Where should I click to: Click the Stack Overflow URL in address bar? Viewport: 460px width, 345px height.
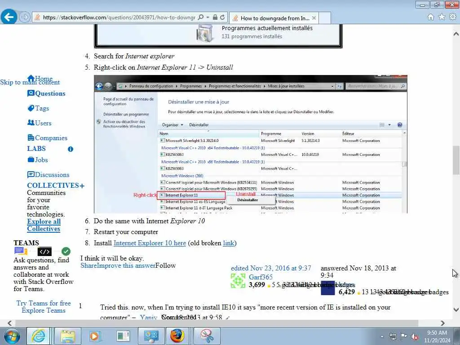tap(119, 18)
